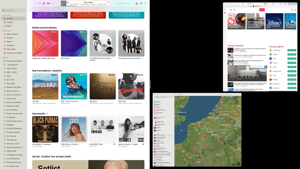Open Radio in Music sidebar
The image size is (300, 169).
point(13,26)
